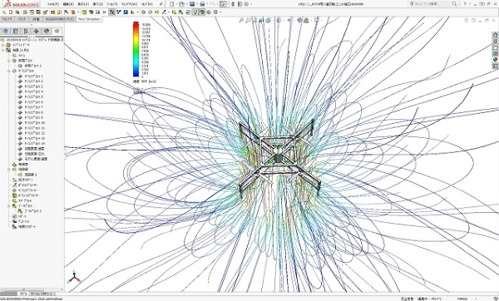Click the zoom to fit magnifier icon
Image resolution: width=499 pixels, height=301 pixels.
click(241, 20)
